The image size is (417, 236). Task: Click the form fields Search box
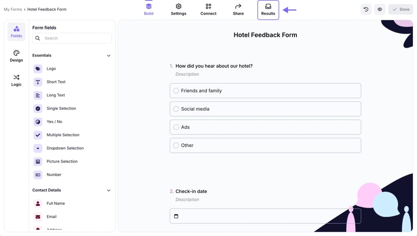tap(72, 38)
